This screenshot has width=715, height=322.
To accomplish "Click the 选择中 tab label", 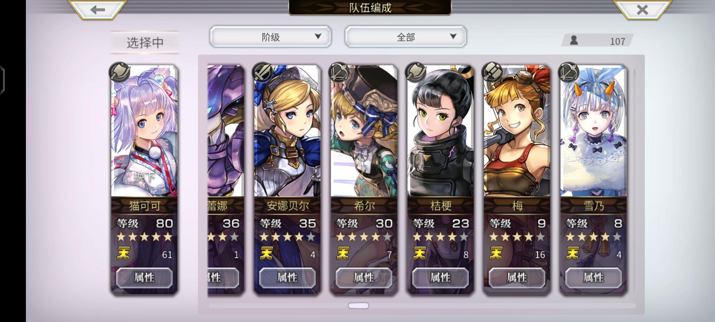I will pyautogui.click(x=145, y=43).
